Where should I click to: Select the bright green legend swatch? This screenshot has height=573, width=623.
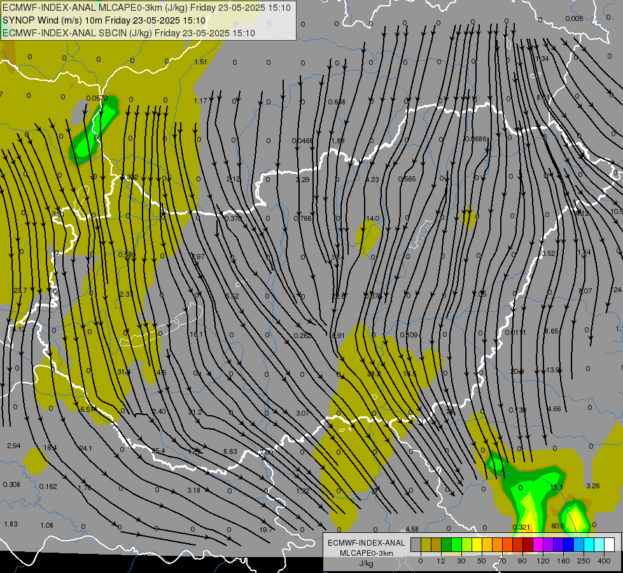pos(457,544)
